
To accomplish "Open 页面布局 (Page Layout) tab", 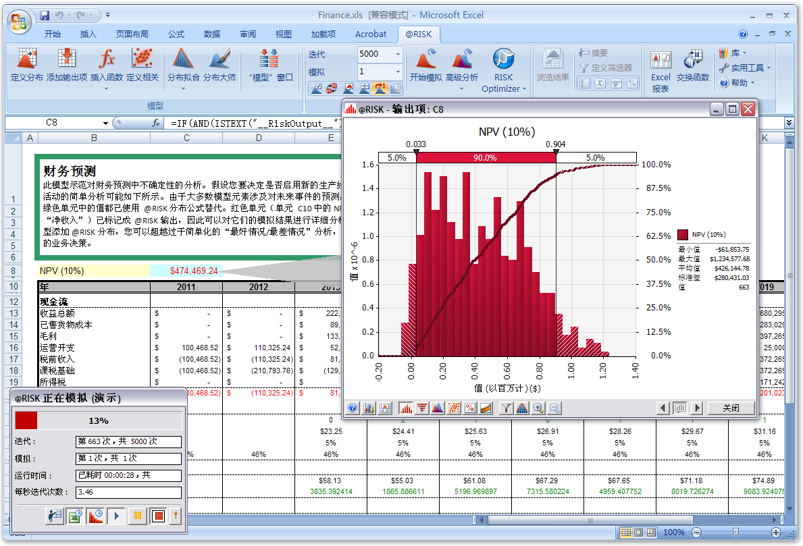I will [132, 34].
